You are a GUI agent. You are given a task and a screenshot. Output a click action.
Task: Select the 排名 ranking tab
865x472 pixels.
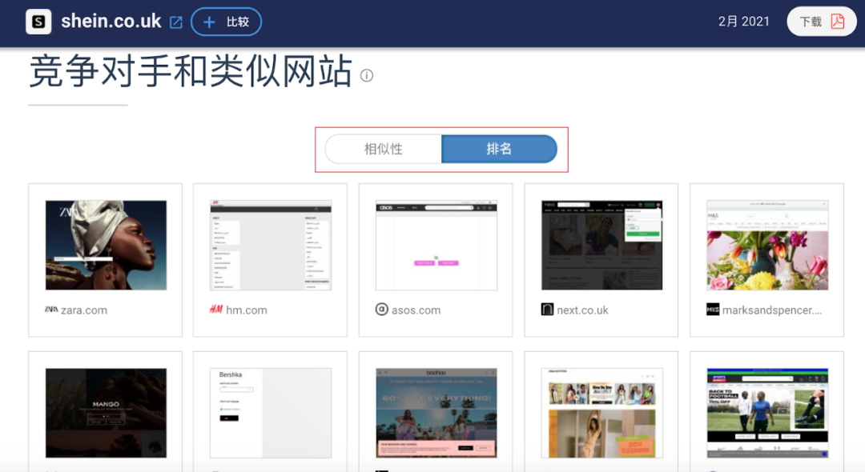(499, 150)
